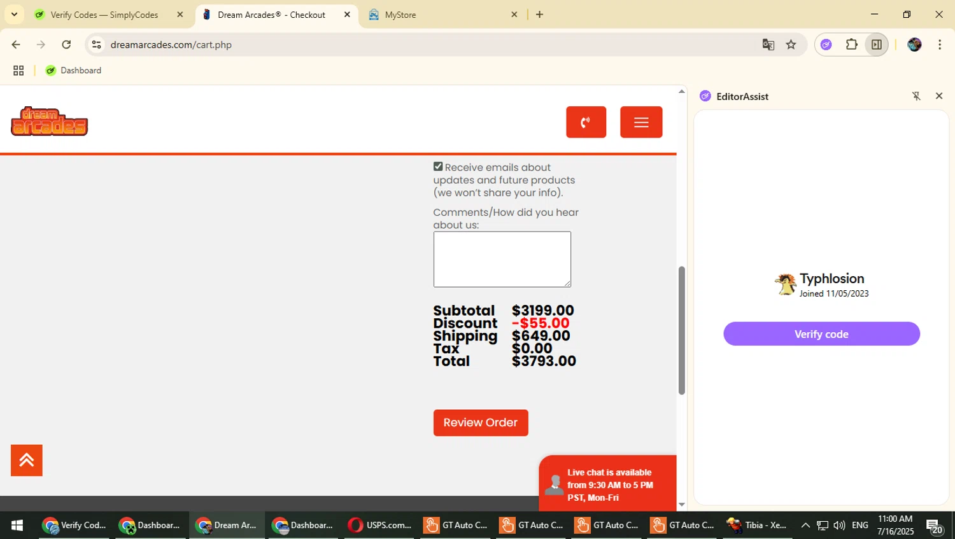955x539 pixels.
Task: Open the volume tray icon
Action: pyautogui.click(x=839, y=525)
